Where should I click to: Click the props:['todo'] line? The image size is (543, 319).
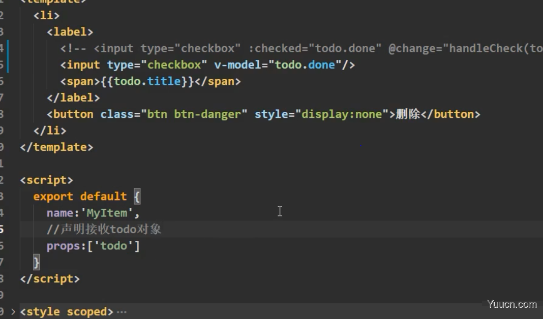coord(93,246)
